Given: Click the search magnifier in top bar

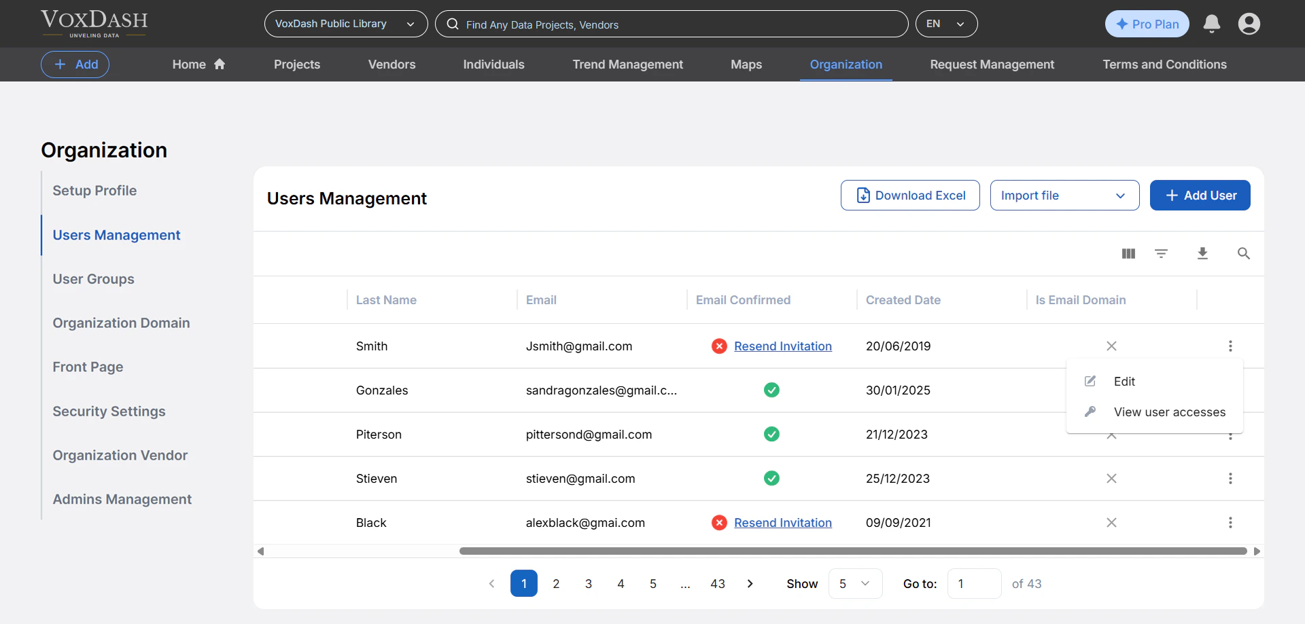Looking at the screenshot, I should (453, 24).
